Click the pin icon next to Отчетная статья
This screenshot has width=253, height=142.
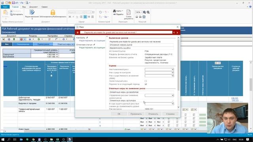point(94,45)
